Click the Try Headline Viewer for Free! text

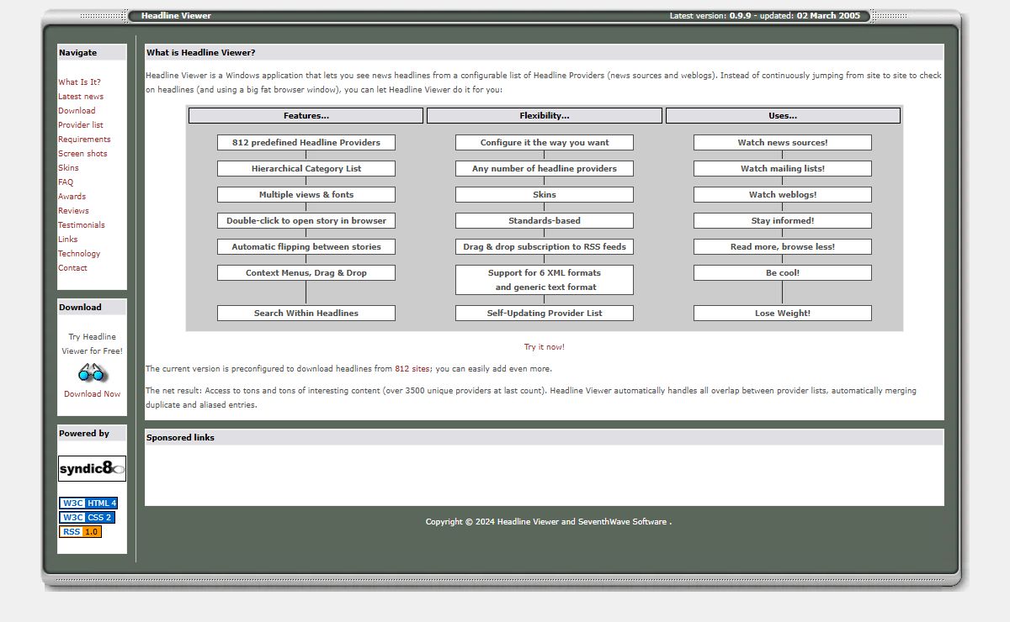(x=92, y=344)
